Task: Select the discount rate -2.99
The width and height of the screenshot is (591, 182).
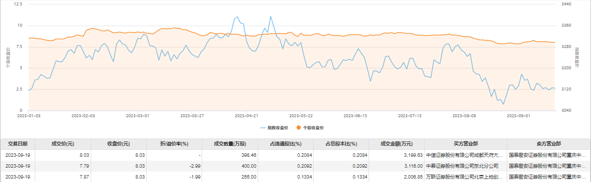Action: pyautogui.click(x=195, y=166)
